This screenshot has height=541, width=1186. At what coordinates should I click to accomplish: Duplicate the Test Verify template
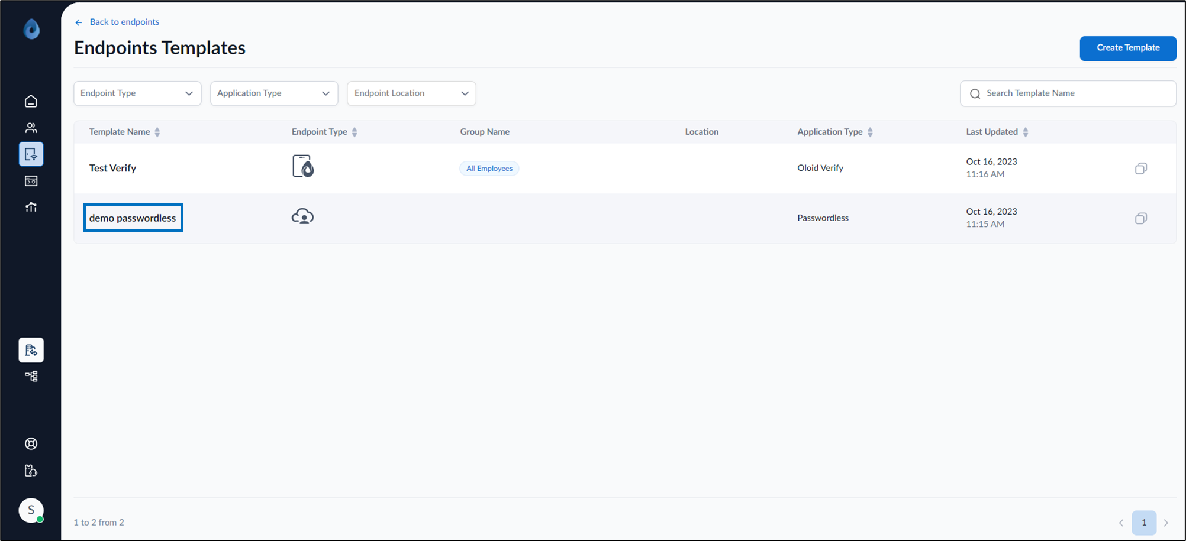click(1140, 169)
